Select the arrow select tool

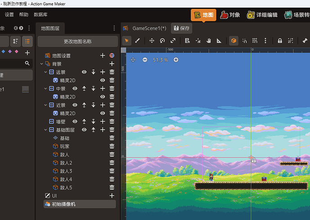127,41
